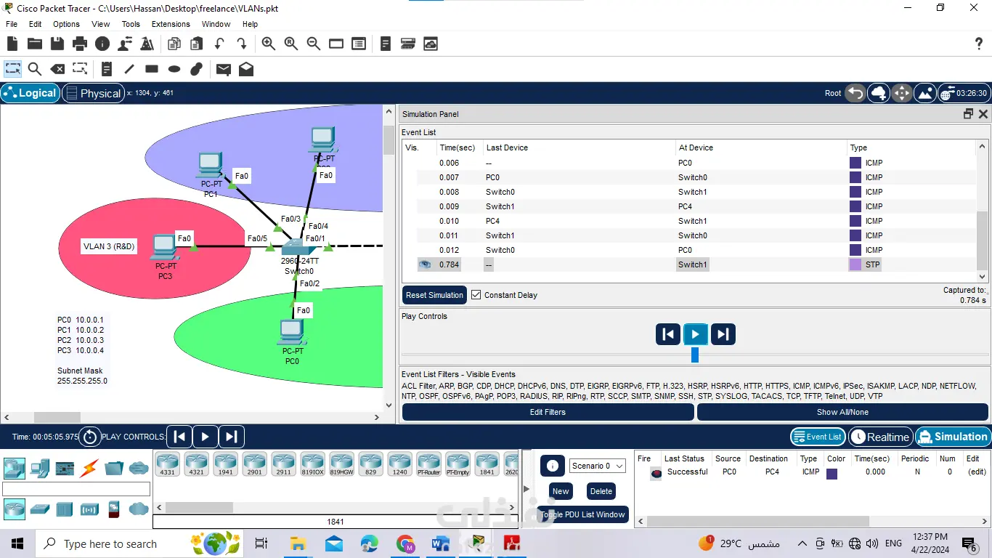Click the device search input field
Viewport: 992px width, 558px height.
(x=76, y=489)
